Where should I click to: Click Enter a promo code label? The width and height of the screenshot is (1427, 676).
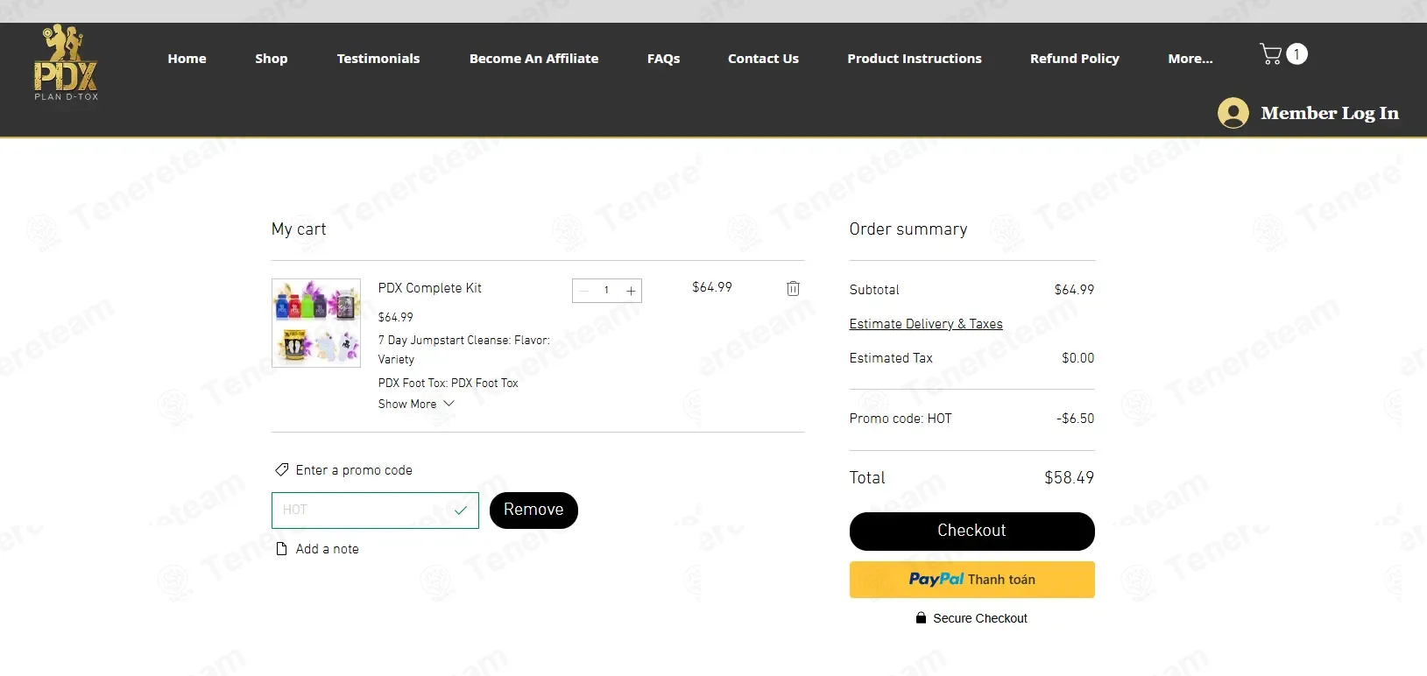pos(354,470)
